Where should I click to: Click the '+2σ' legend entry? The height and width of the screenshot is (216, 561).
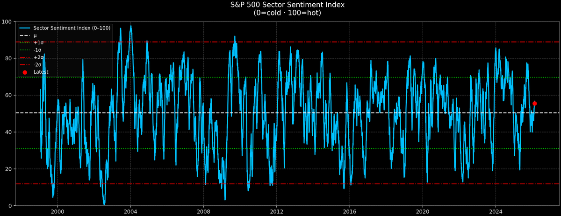31,57
